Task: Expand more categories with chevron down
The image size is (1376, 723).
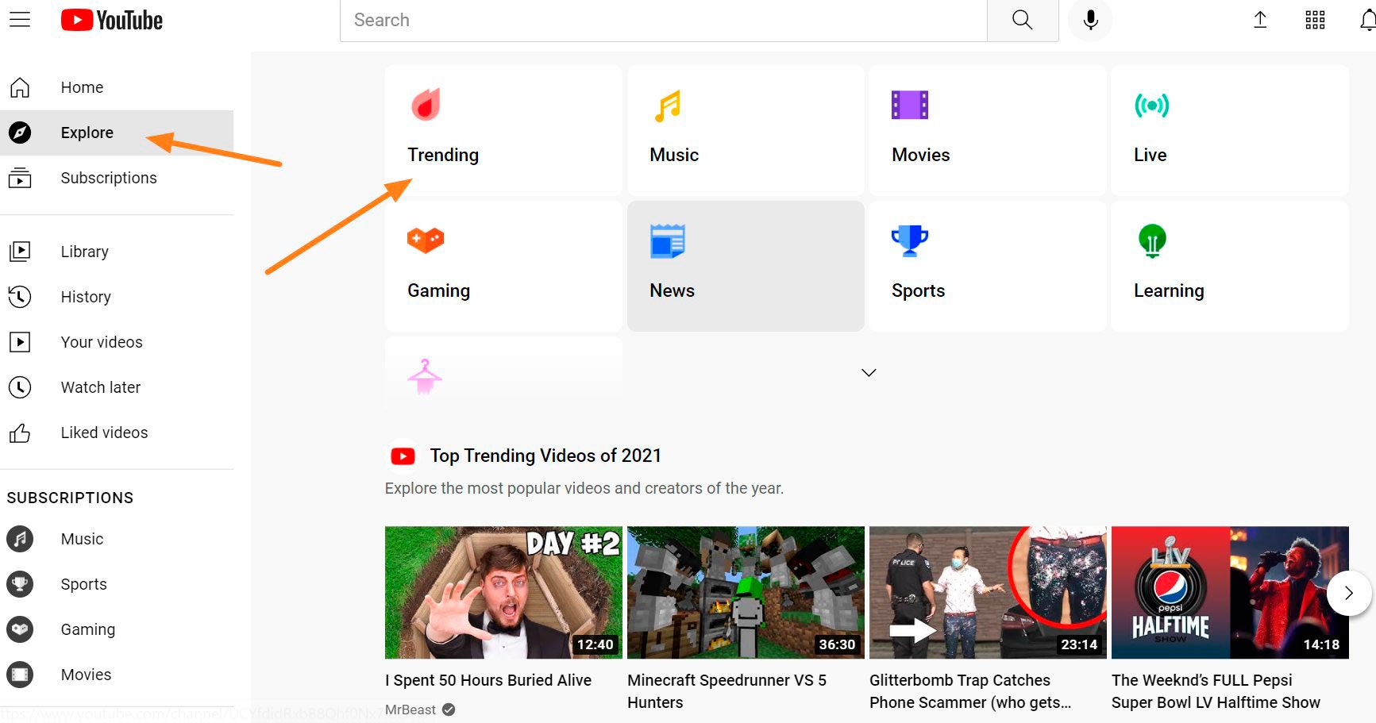Action: pyautogui.click(x=869, y=372)
